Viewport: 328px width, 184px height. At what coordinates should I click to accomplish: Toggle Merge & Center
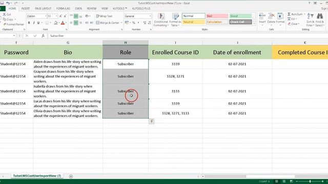pos(108,22)
